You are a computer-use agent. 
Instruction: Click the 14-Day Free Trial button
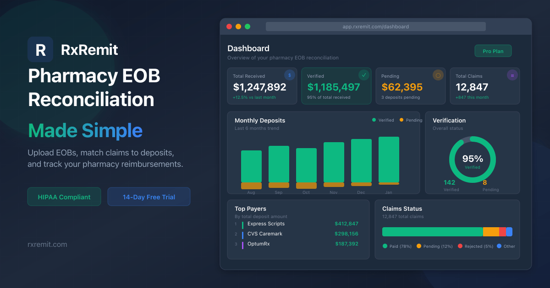pos(149,197)
